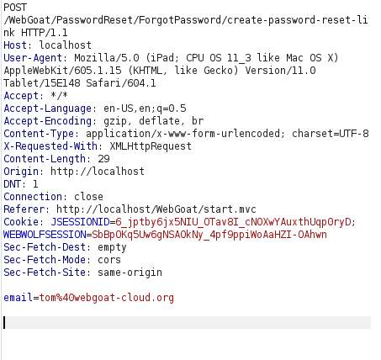Click the same-origin value
This screenshot has width=381, height=360.
(x=130, y=273)
